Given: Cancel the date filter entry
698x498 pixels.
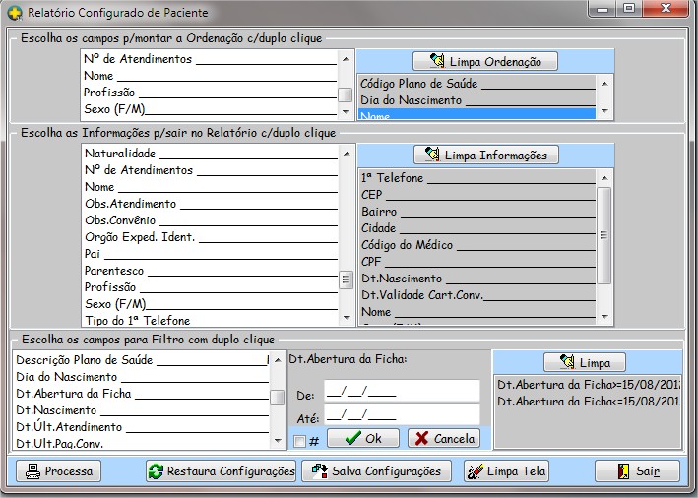Looking at the screenshot, I should click(443, 439).
